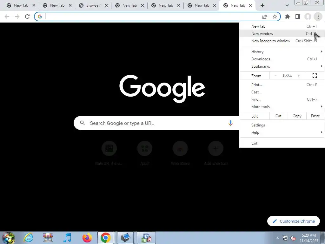Select Find... in the menu

tap(282, 99)
